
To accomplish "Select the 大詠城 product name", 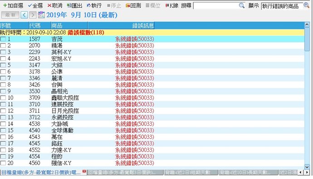I will click(60, 124).
